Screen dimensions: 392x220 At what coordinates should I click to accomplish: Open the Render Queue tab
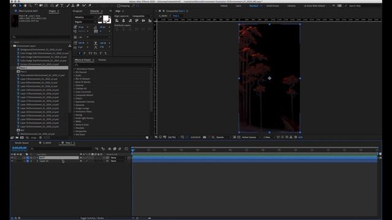pyautogui.click(x=22, y=143)
